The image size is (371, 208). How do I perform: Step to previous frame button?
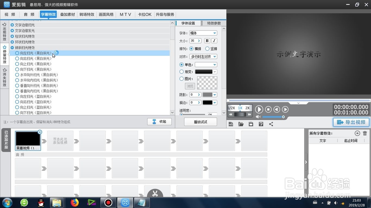[277, 109]
